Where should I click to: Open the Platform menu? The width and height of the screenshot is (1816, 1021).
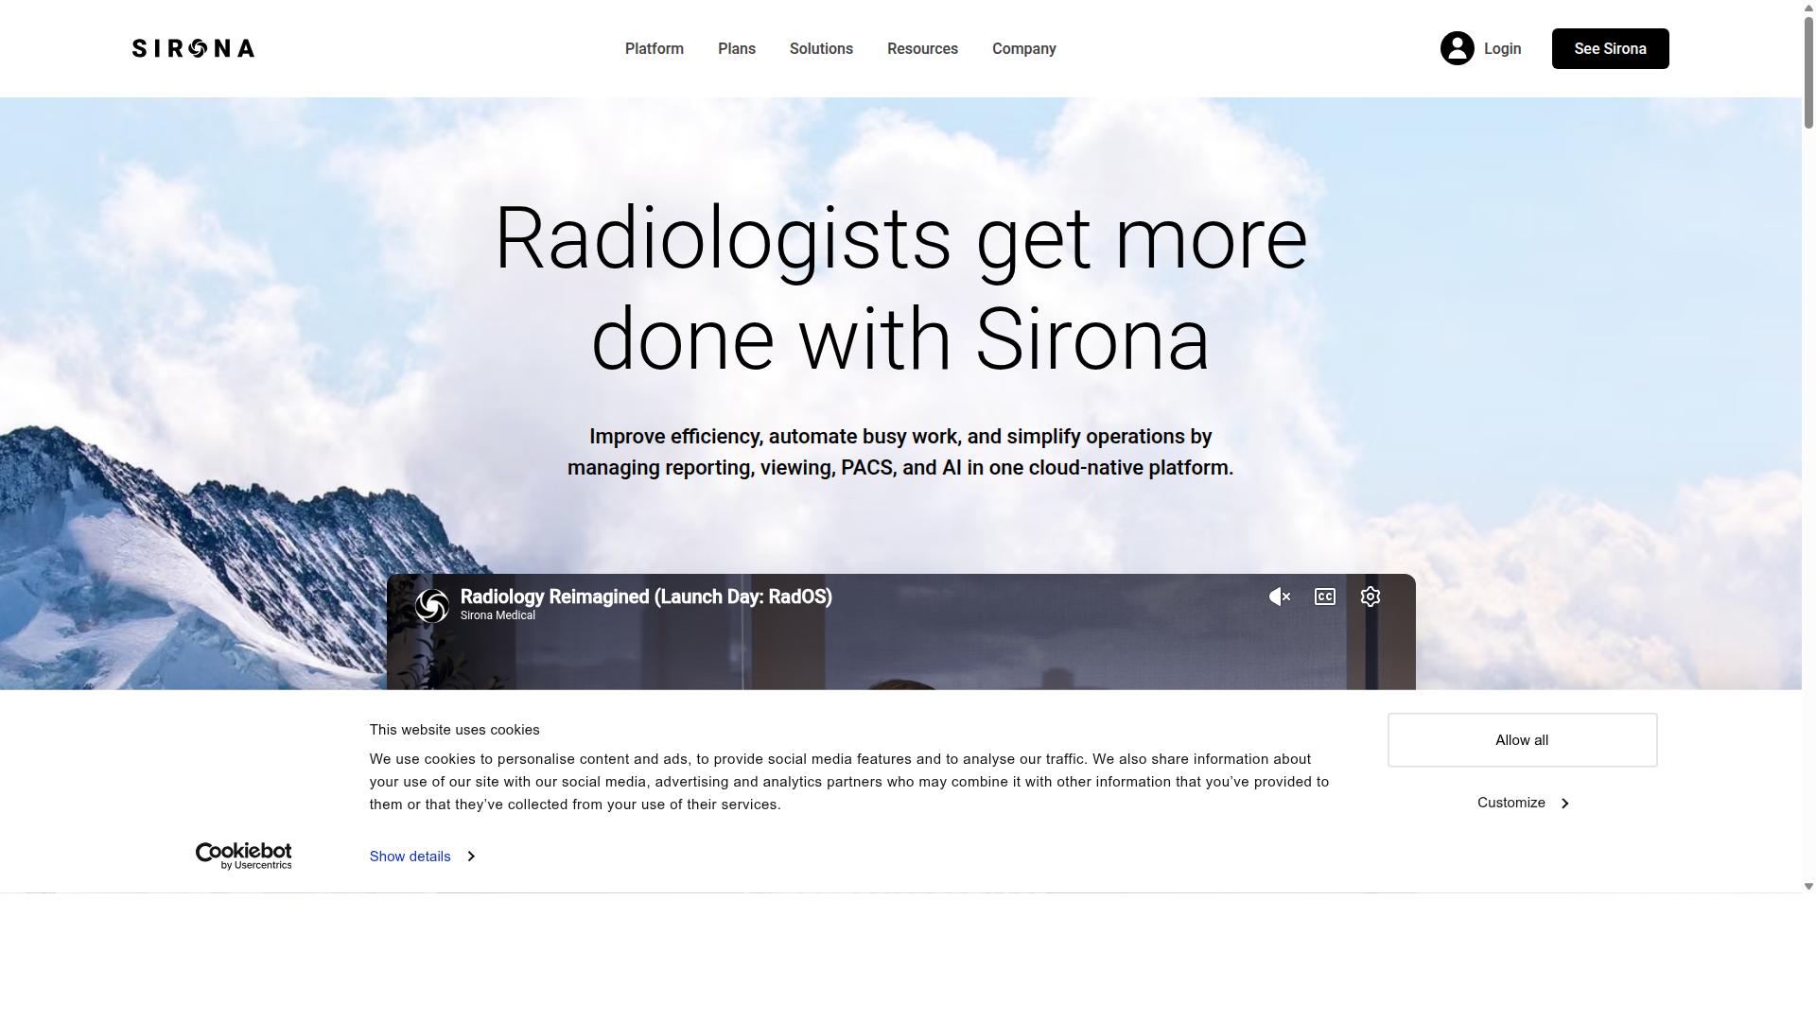point(655,48)
